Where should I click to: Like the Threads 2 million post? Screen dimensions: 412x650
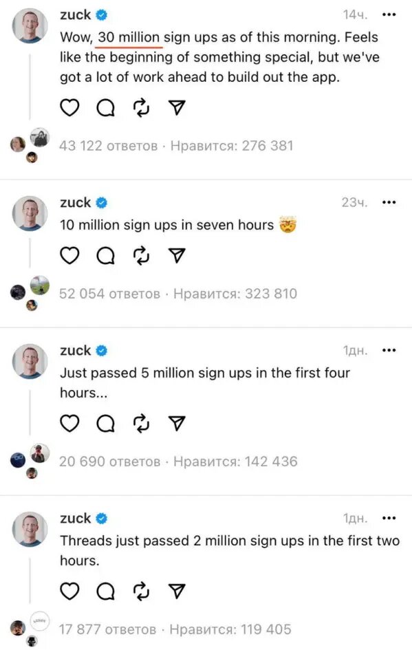tap(69, 591)
